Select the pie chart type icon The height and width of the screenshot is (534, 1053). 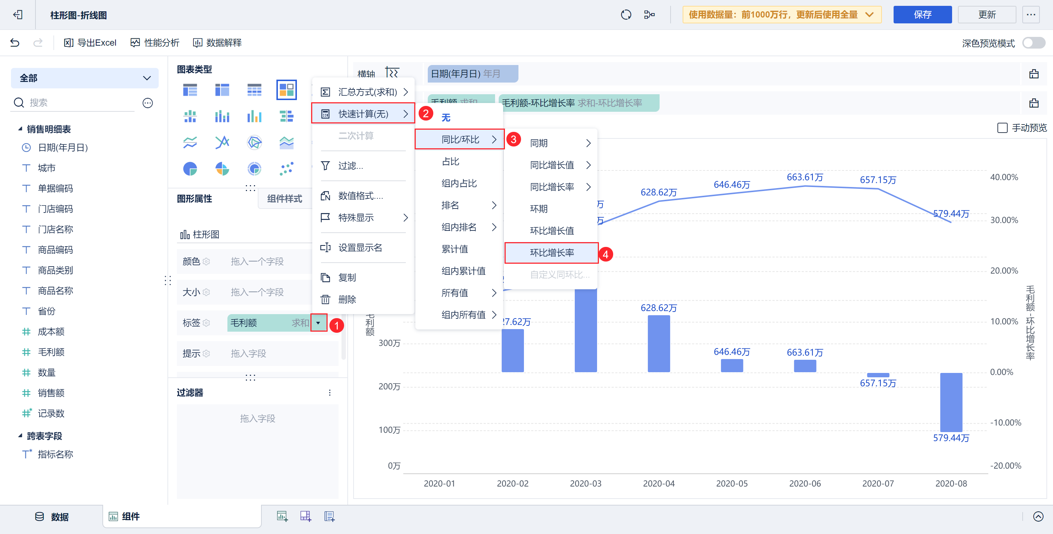point(190,169)
